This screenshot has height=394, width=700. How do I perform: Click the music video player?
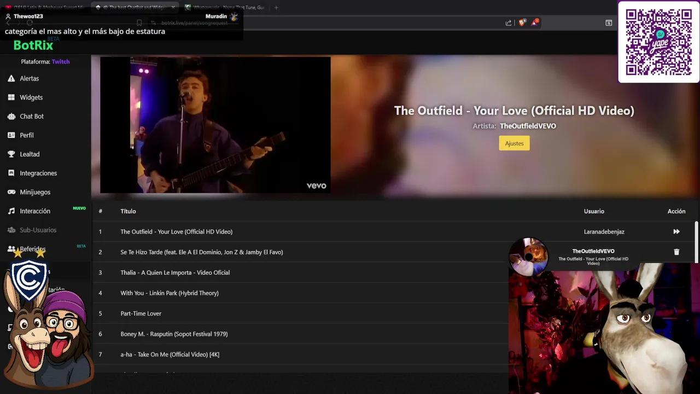coord(215,125)
